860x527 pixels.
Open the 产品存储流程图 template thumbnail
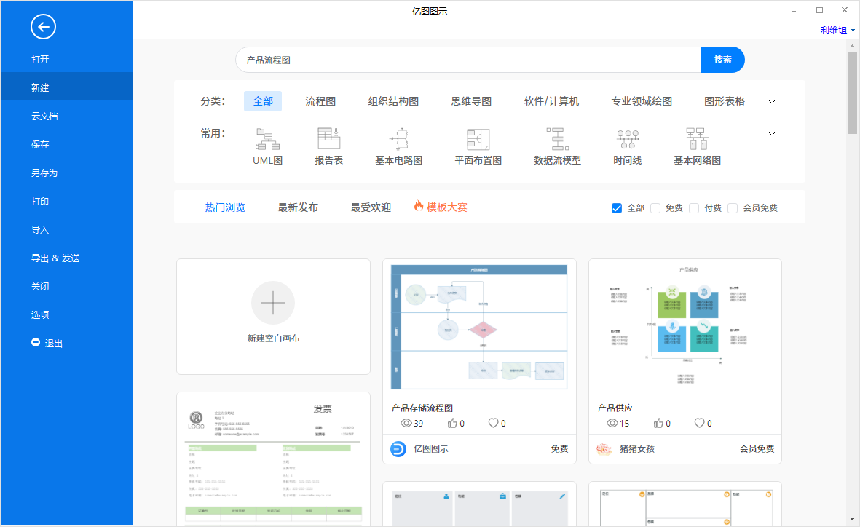point(479,328)
